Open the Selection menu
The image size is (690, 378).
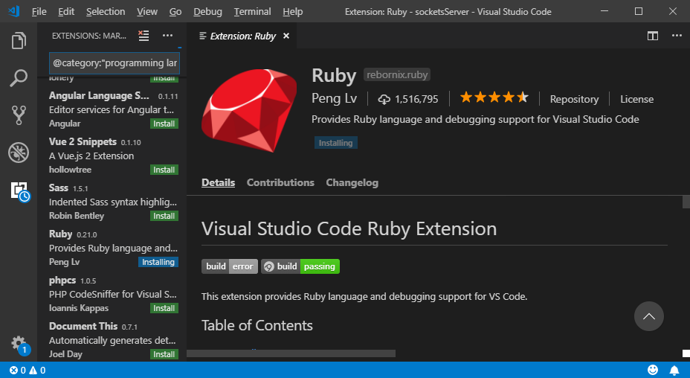click(106, 11)
